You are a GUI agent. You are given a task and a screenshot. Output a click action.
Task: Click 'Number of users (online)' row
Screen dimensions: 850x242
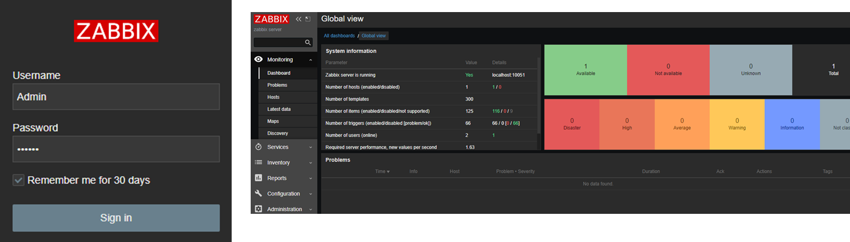coord(430,135)
